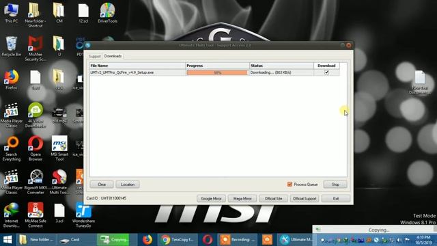Sort by the Progress column header

pos(217,66)
